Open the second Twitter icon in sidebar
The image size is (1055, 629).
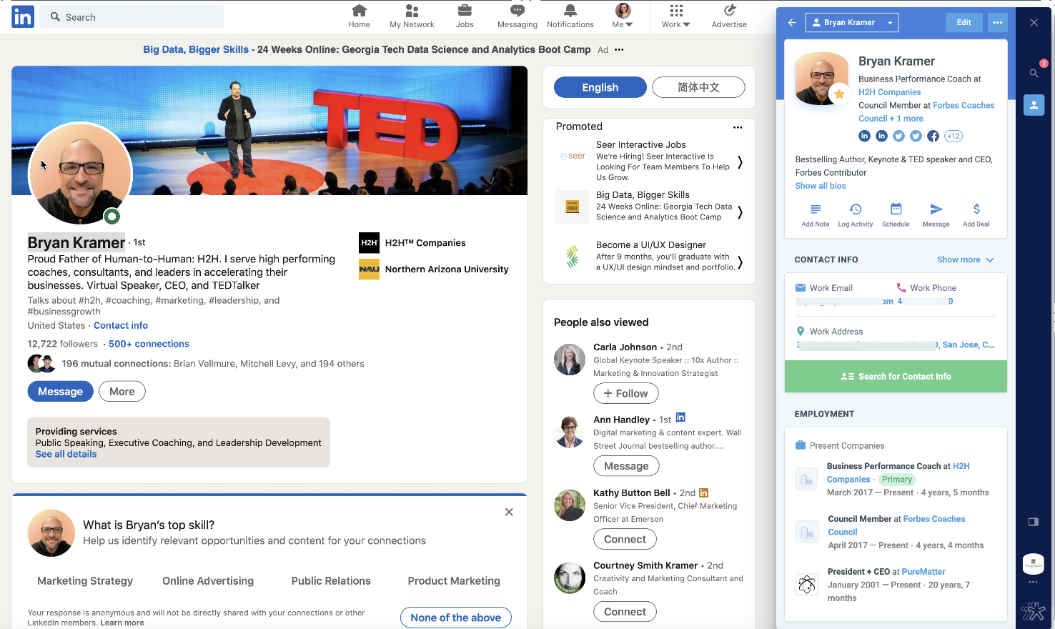(916, 136)
